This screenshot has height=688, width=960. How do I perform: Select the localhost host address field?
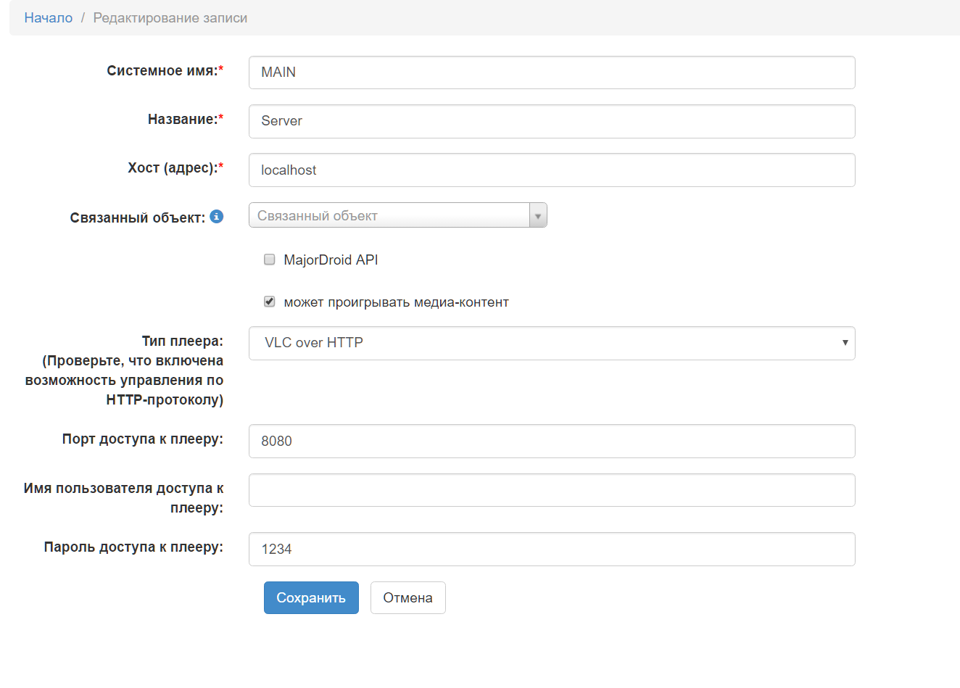551,170
